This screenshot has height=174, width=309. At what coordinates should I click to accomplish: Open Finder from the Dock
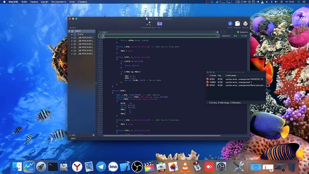click(x=17, y=167)
